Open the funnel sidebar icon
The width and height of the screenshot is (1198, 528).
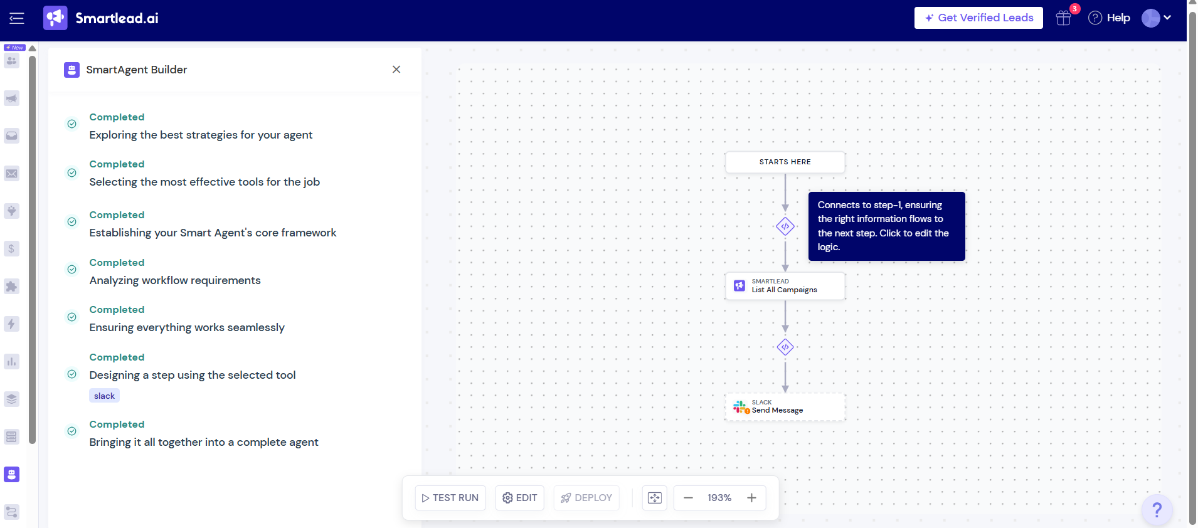pos(12,211)
